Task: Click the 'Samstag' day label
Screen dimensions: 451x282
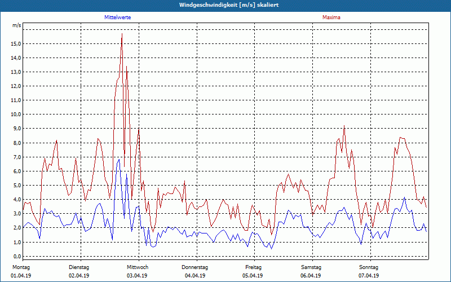Action: [312, 267]
